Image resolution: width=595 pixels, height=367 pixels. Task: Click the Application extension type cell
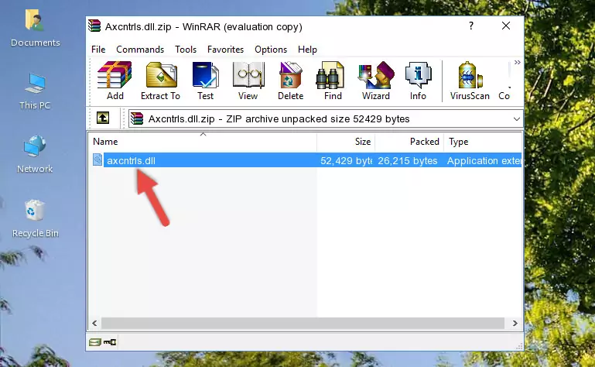click(x=484, y=161)
